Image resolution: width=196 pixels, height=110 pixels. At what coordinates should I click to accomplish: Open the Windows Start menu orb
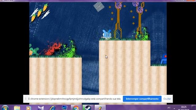(5, 108)
